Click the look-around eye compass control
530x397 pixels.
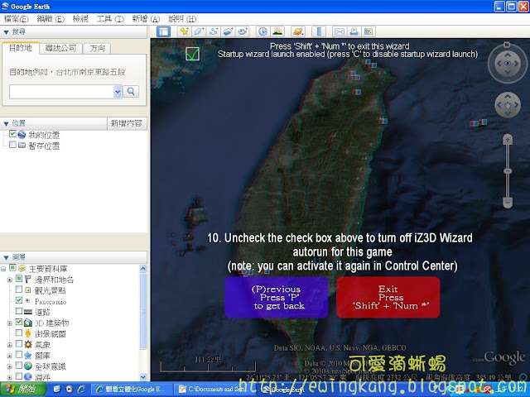tap(508, 64)
